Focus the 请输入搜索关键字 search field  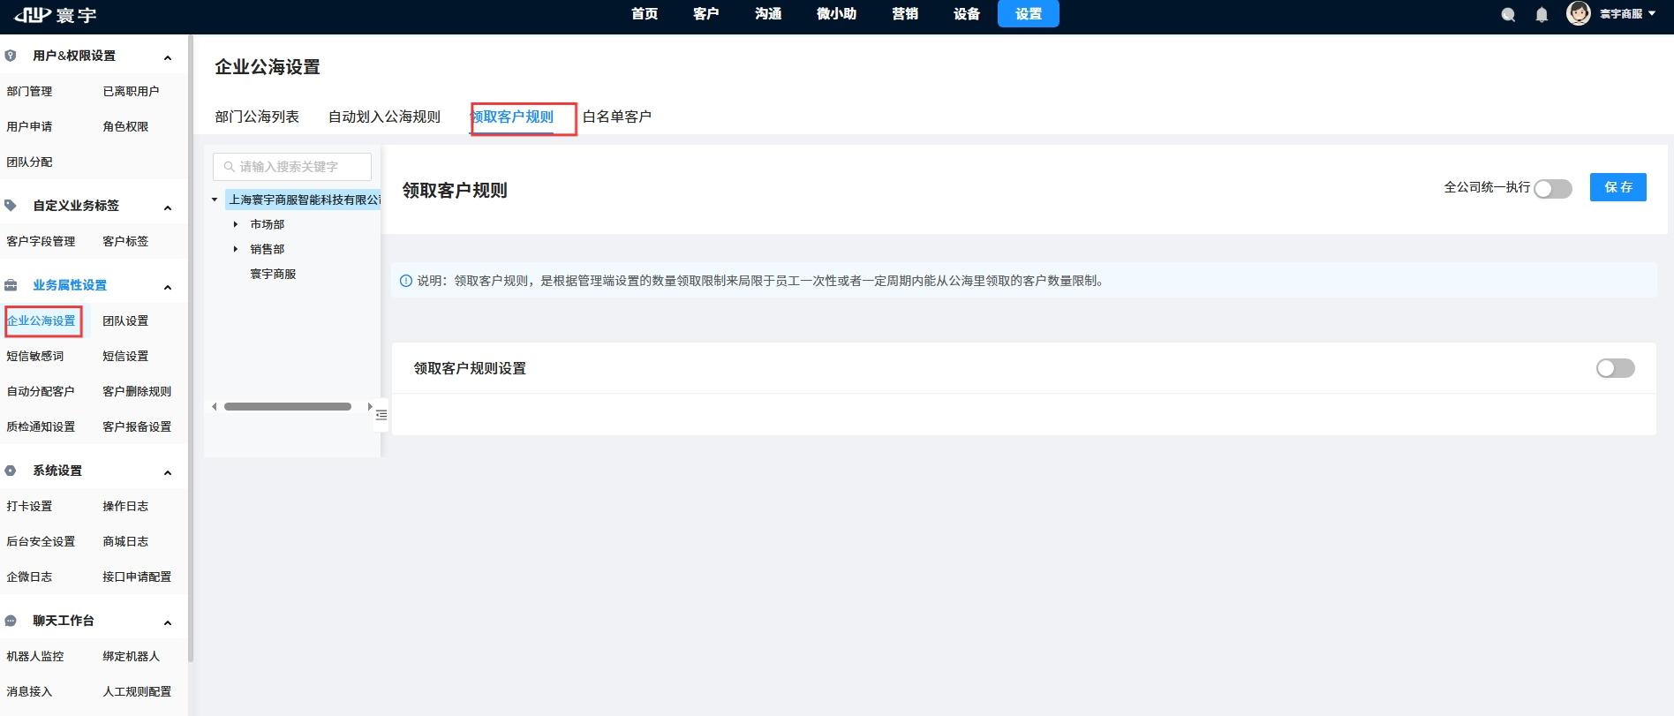pos(292,167)
